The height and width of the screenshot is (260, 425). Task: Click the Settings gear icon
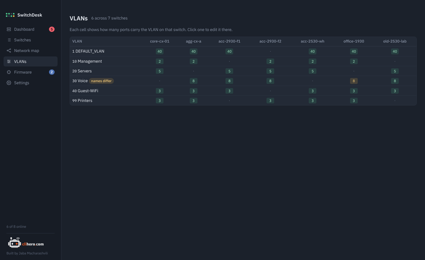pyautogui.click(x=9, y=83)
